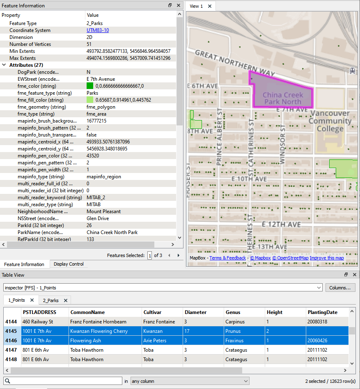Click the transit station icon on map

pyautogui.click(x=352, y=71)
